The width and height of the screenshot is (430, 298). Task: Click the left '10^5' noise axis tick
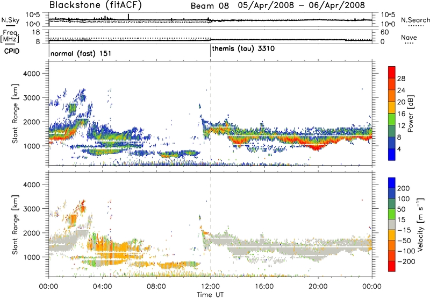pos(33,15)
